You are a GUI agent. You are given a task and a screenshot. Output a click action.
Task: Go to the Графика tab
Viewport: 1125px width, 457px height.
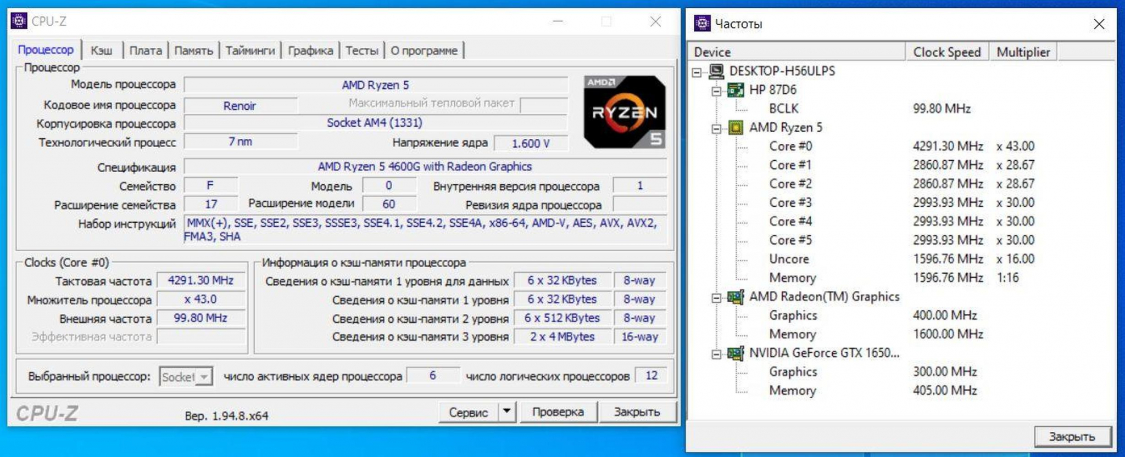(310, 50)
